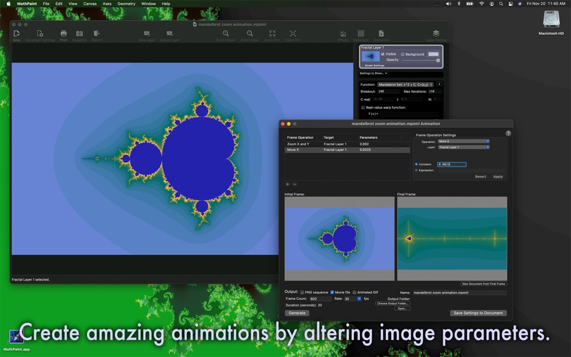571x357 pixels.
Task: Open the Effects toolbar icon
Action: pyautogui.click(x=343, y=34)
